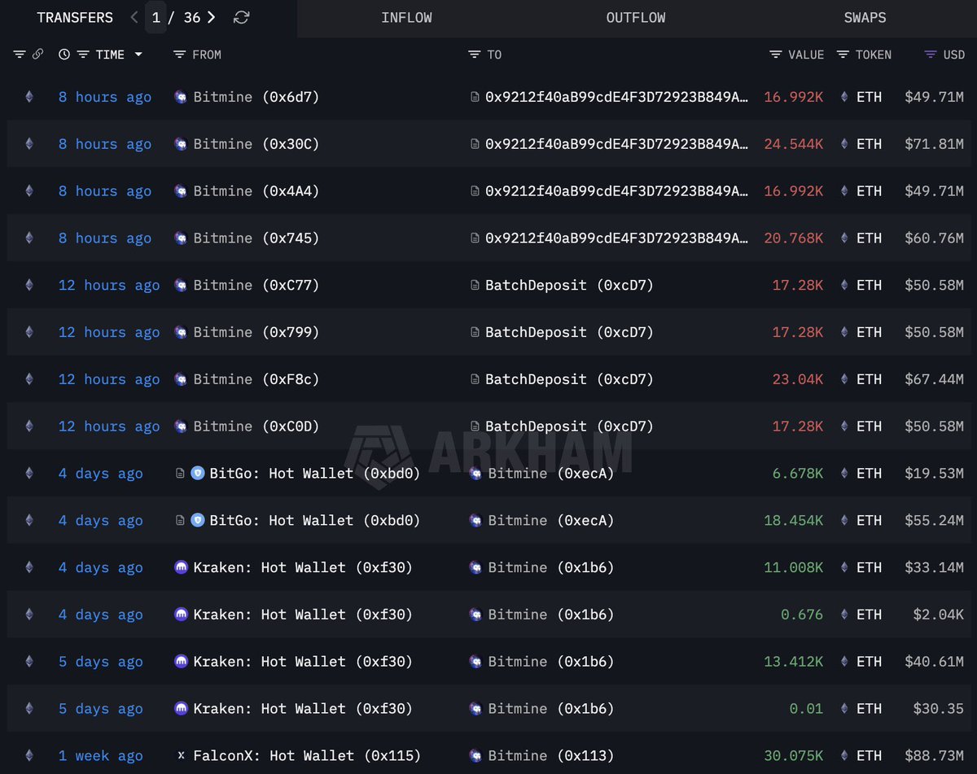Switch to the INFLOW tab

[406, 17]
